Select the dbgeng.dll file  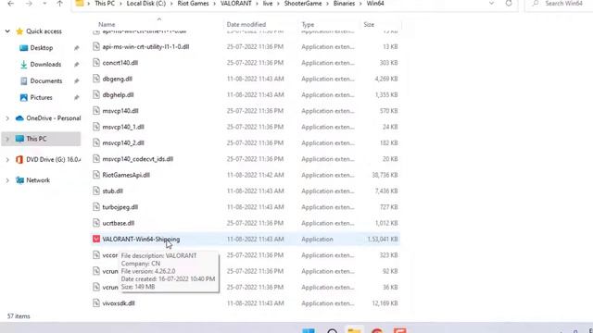pos(118,79)
